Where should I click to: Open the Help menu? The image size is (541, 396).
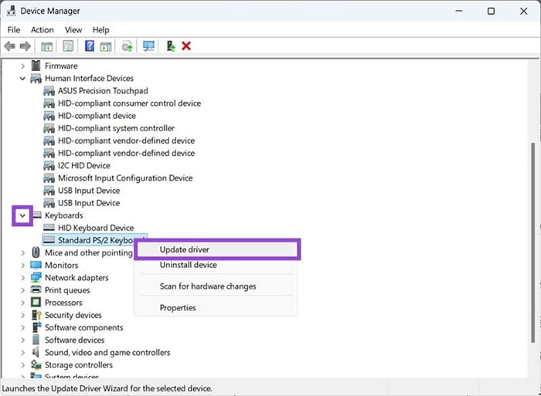(100, 30)
